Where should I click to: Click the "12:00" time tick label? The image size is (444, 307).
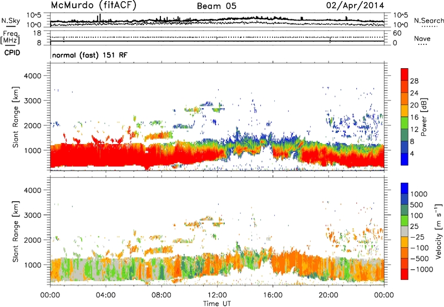click(x=217, y=295)
